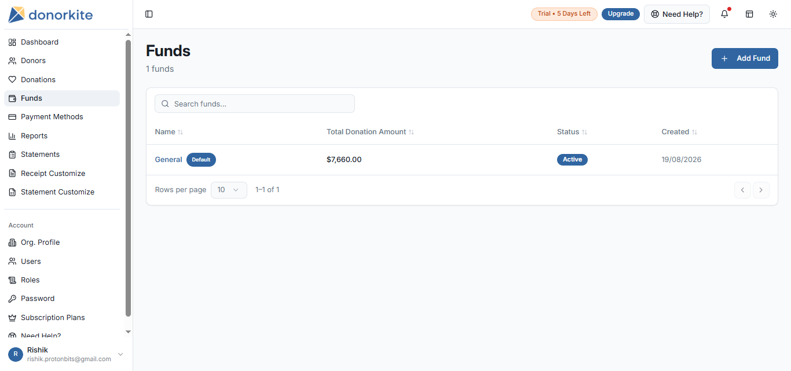Go to previous page of funds
Screen dimensions: 791x371
[x=742, y=190]
